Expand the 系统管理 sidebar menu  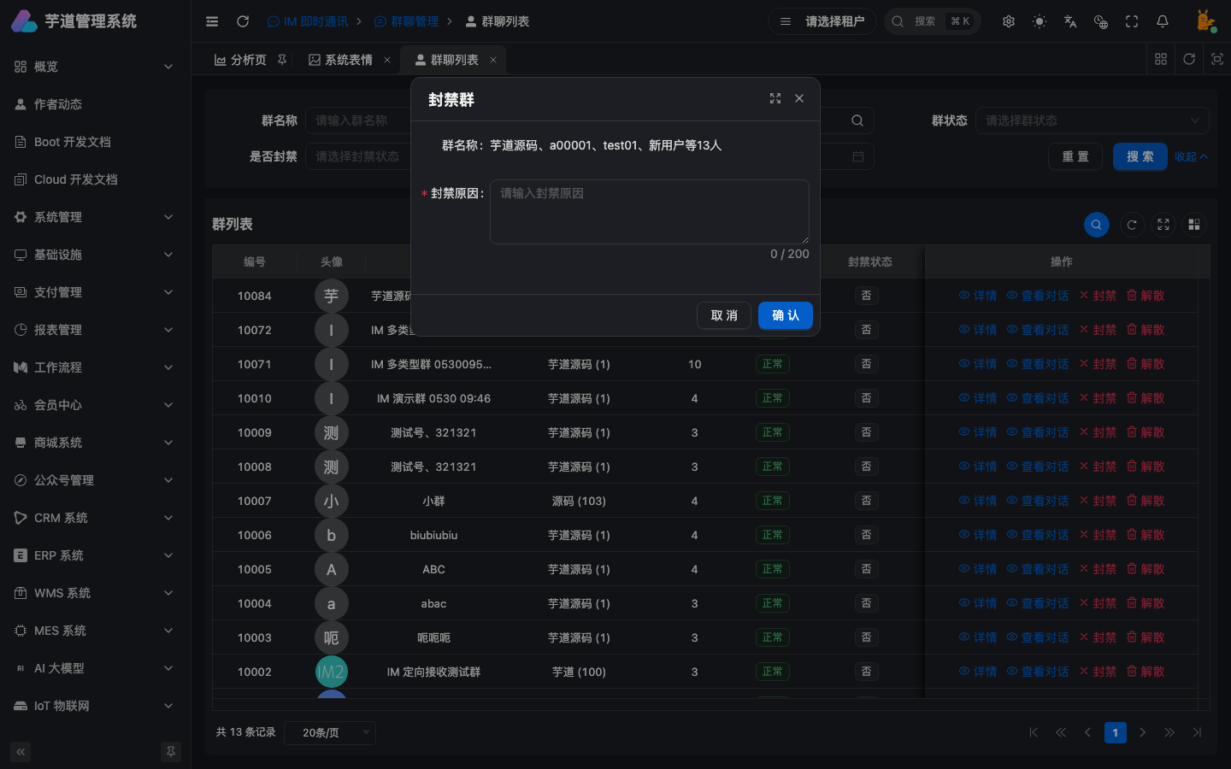(95, 217)
